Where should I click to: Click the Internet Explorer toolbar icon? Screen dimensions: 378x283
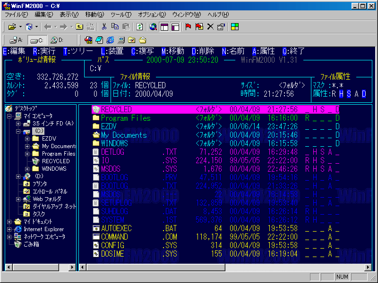click(x=110, y=40)
